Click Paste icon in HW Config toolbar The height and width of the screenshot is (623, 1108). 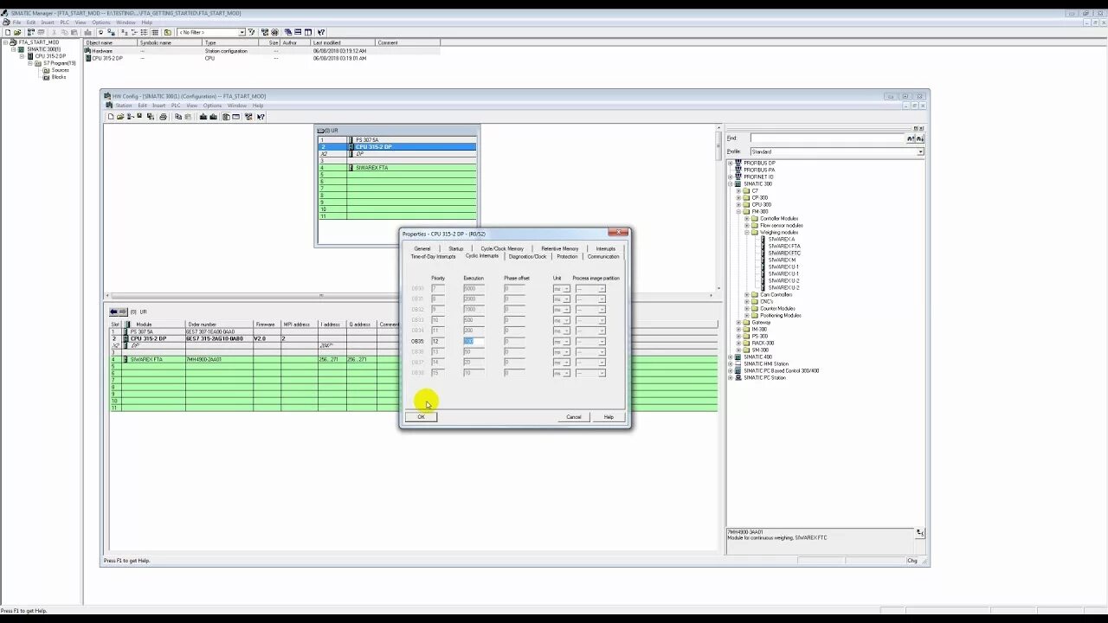pos(188,117)
